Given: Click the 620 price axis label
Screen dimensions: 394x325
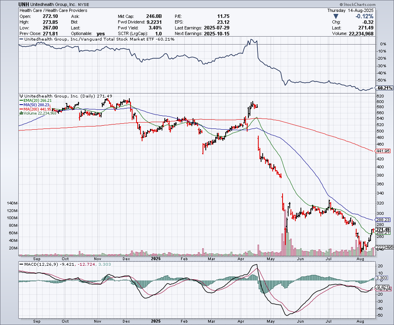Looking at the screenshot, I should (x=380, y=96).
